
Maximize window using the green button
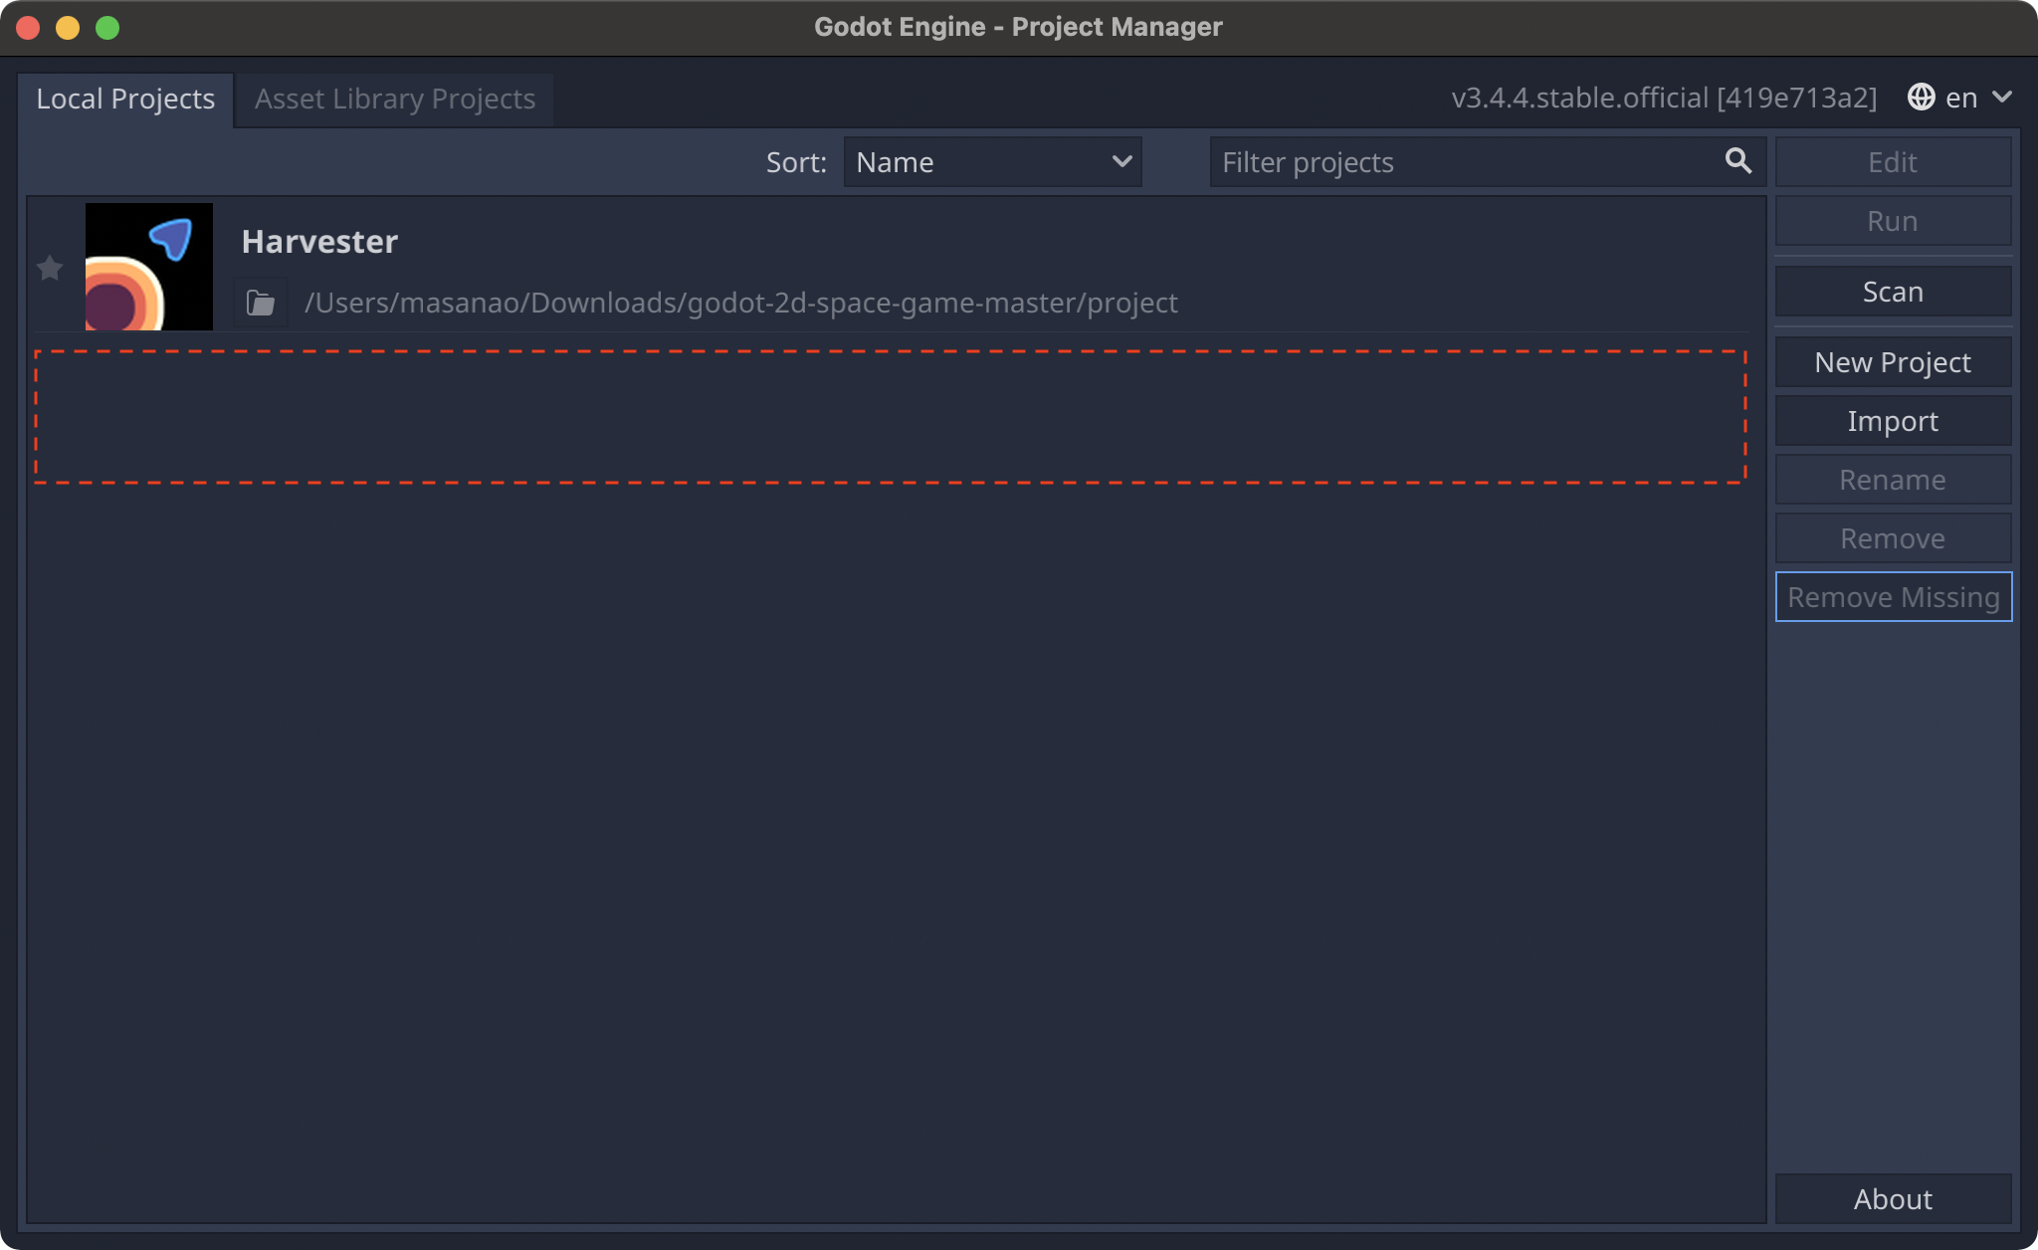107,28
